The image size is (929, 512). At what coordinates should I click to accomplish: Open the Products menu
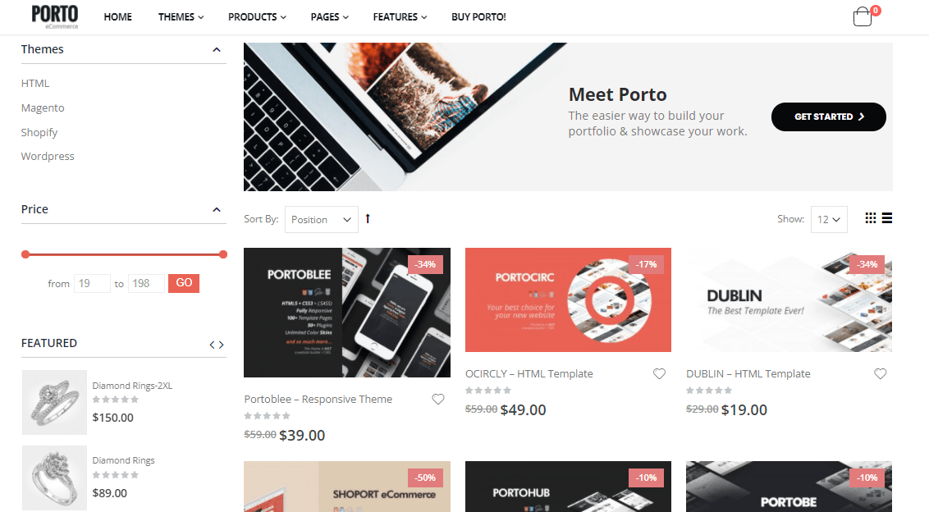click(x=257, y=16)
